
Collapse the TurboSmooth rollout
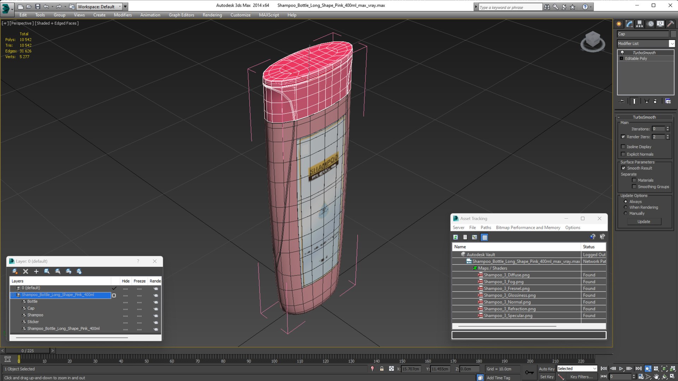619,117
